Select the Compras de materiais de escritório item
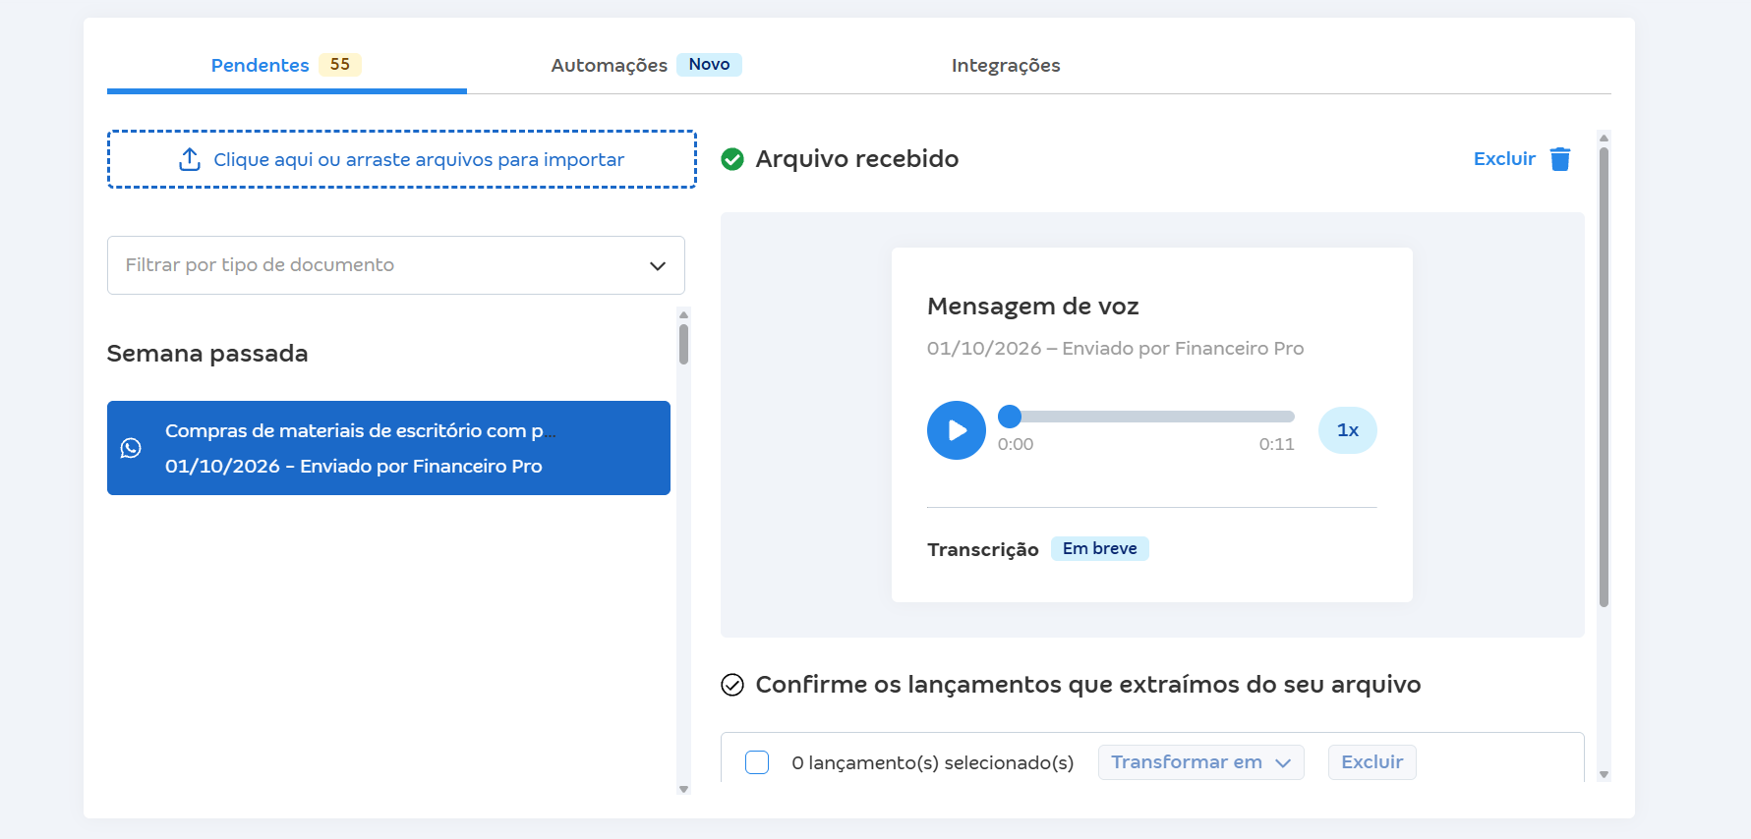Screen dimensions: 1751x839 tap(388, 448)
